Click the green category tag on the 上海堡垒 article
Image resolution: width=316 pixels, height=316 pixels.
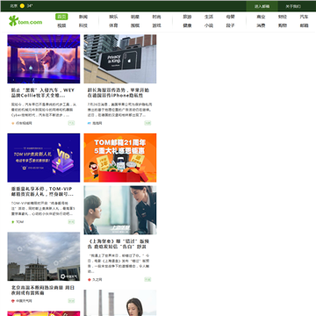tap(147, 279)
